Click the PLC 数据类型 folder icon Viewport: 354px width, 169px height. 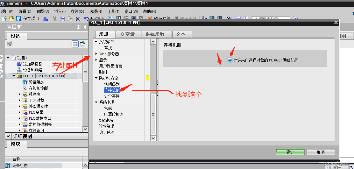tap(25, 118)
